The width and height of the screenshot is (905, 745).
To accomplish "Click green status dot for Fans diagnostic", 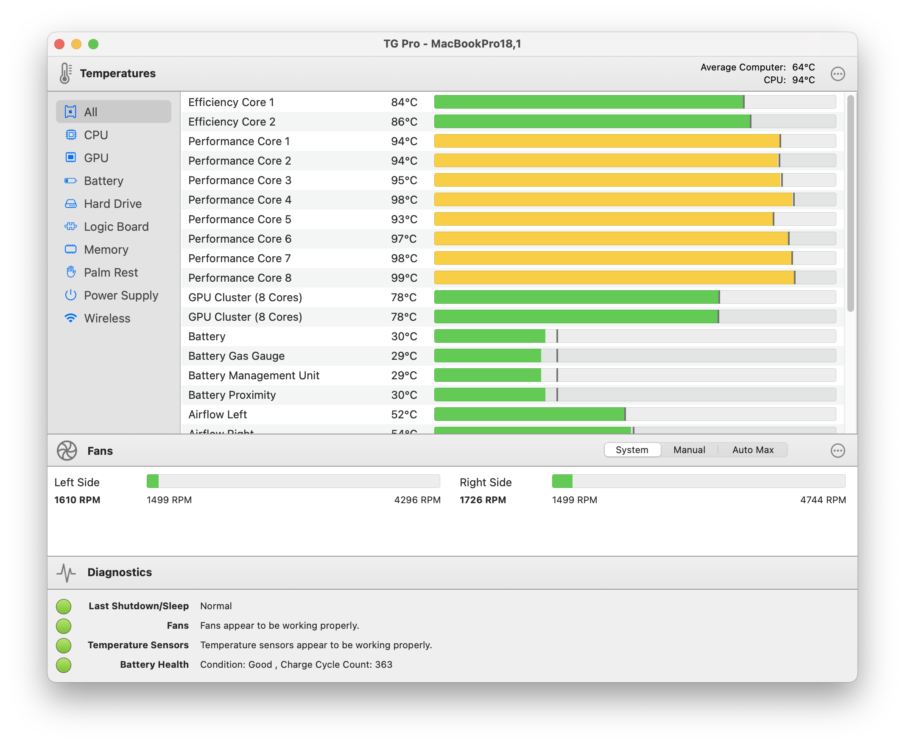I will (64, 626).
